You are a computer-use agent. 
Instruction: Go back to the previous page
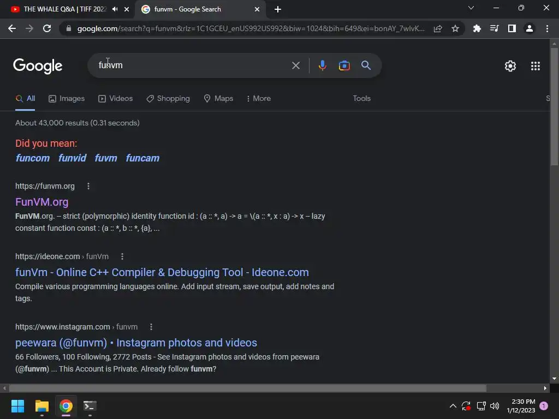(x=12, y=28)
